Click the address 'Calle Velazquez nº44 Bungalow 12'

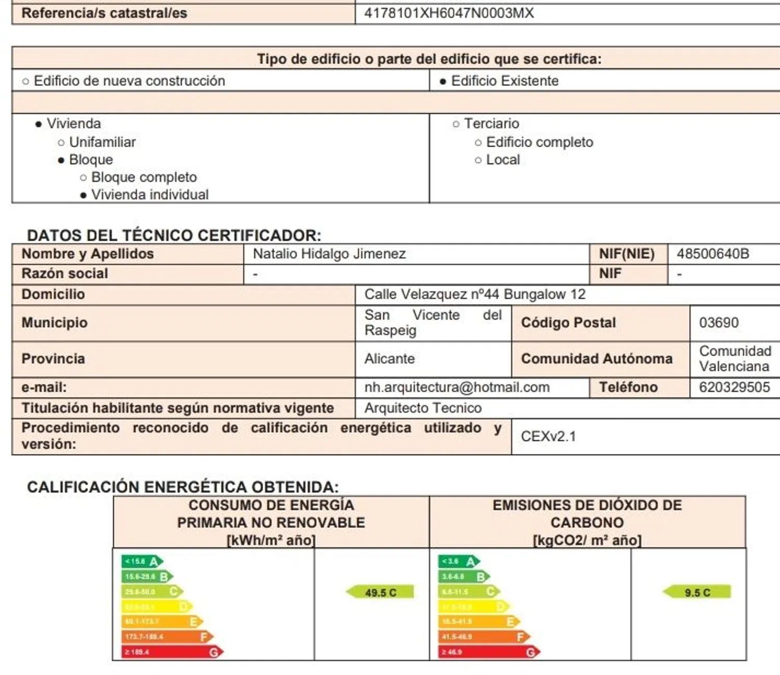[475, 294]
